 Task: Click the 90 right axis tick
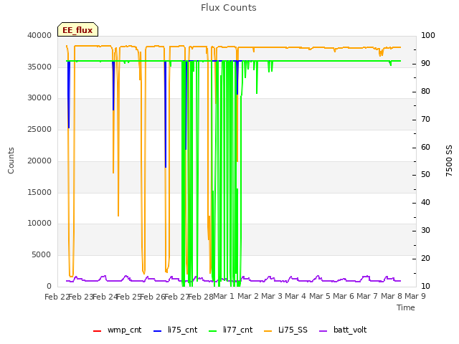tap(425, 64)
